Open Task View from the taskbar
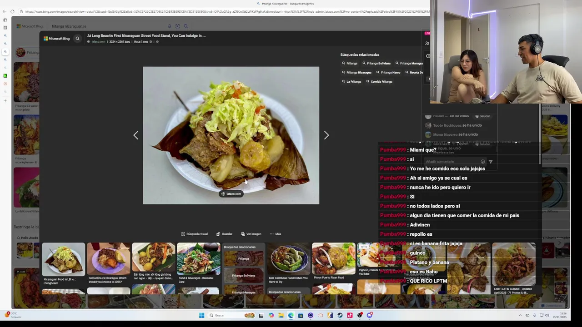582x327 pixels. [261, 315]
